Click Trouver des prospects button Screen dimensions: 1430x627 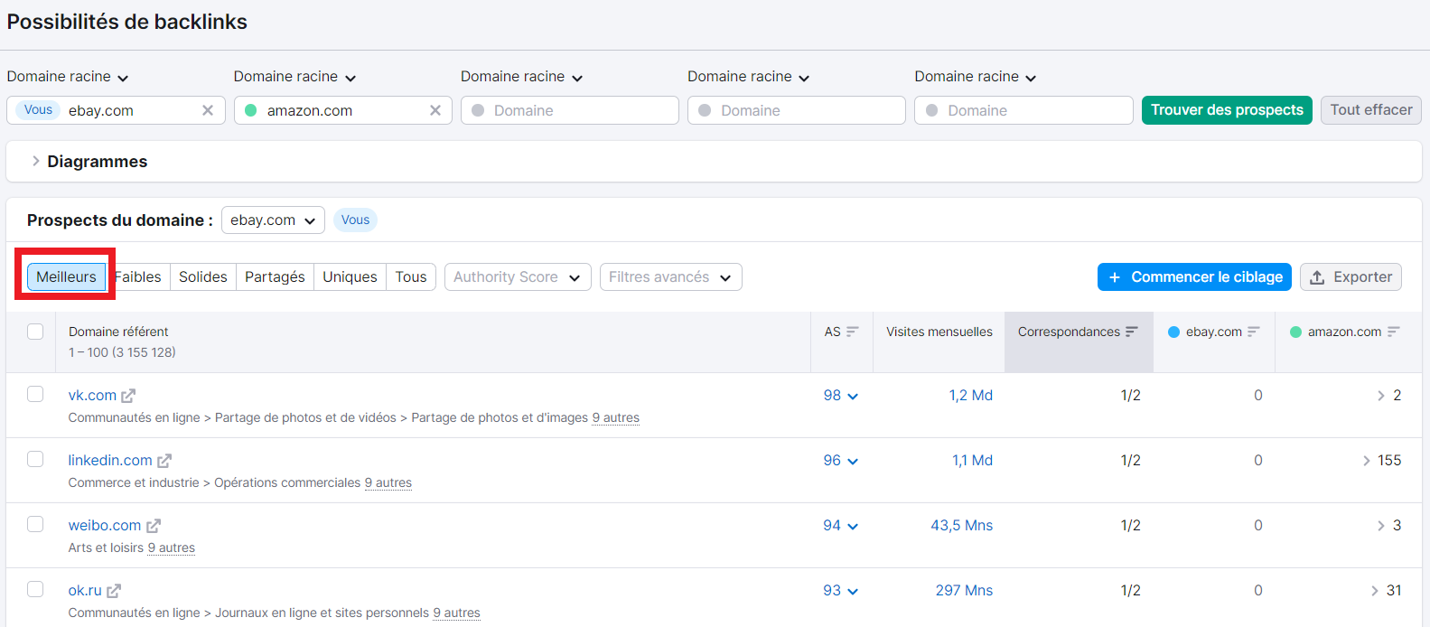[1227, 110]
